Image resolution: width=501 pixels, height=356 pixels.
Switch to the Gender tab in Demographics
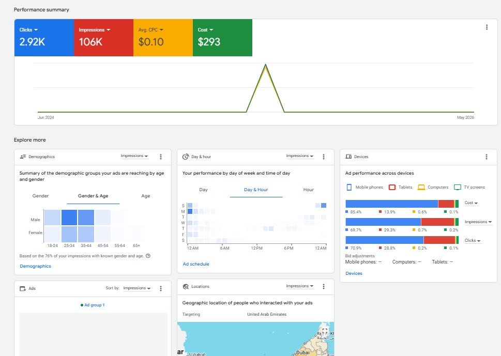click(x=40, y=196)
